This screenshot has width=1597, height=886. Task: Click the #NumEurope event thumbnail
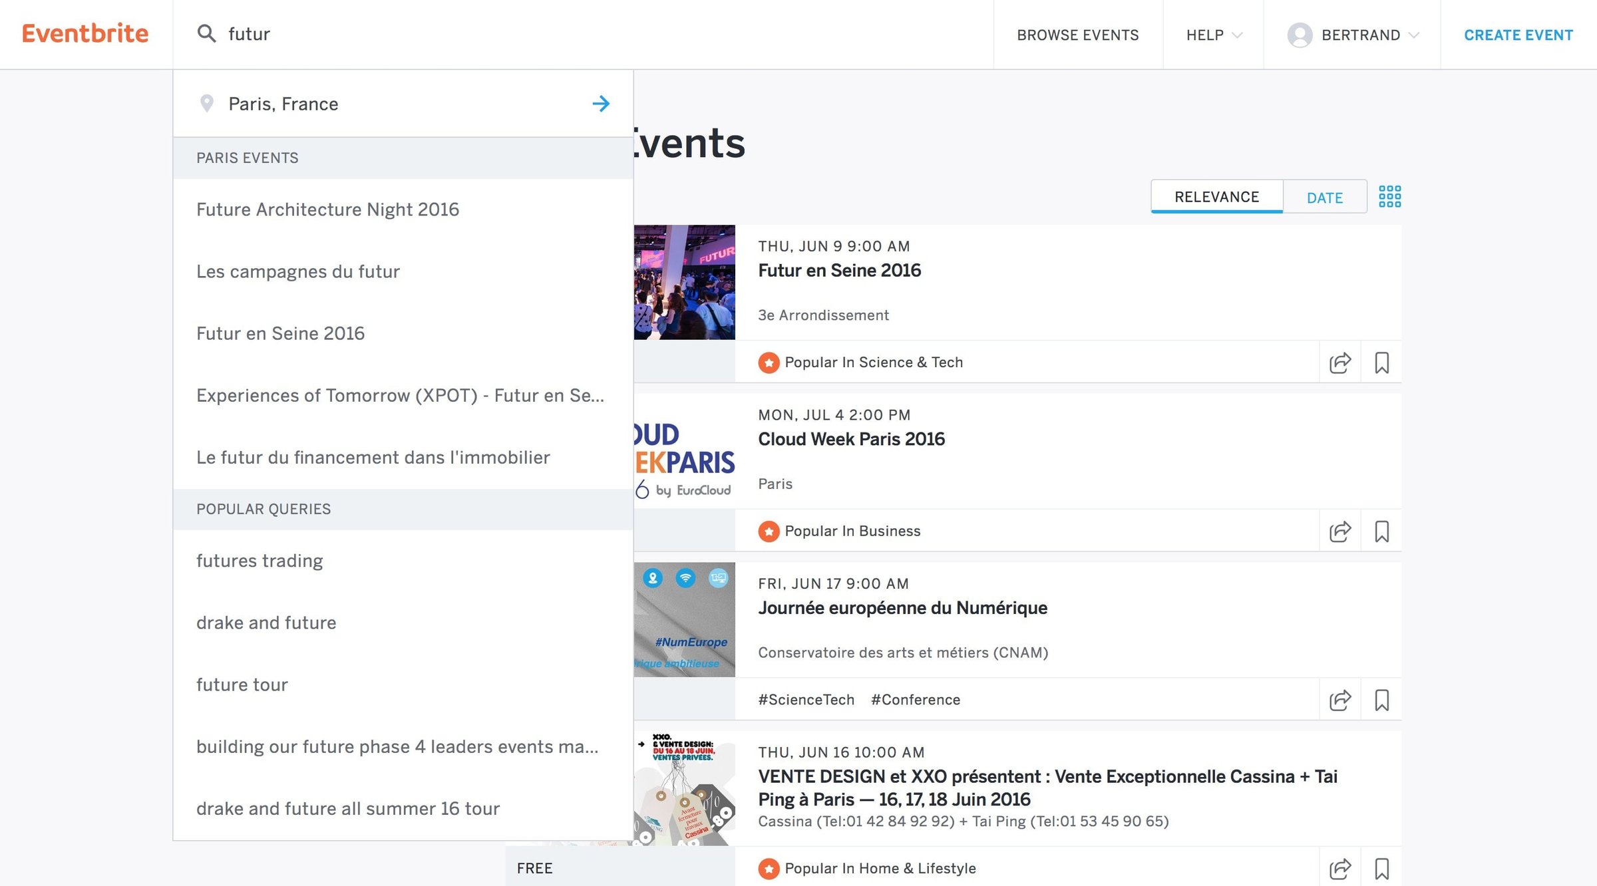click(x=684, y=619)
